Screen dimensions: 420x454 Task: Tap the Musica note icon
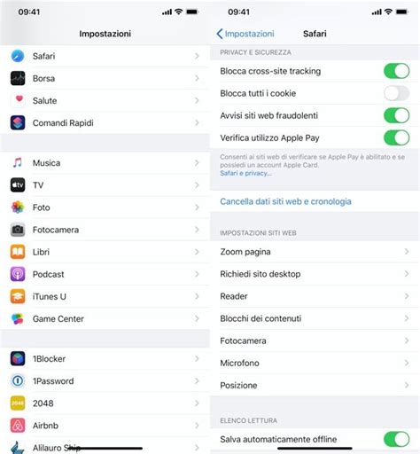coord(18,163)
